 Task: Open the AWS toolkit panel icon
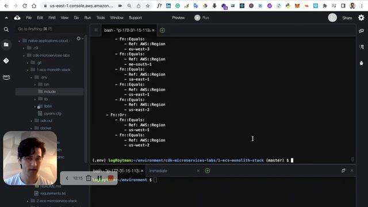6,76
